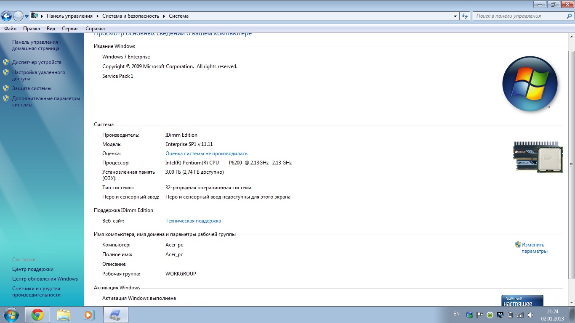Image resolution: width=575 pixels, height=323 pixels.
Task: Open 'Диспетчер устройств' link
Action: (x=37, y=62)
